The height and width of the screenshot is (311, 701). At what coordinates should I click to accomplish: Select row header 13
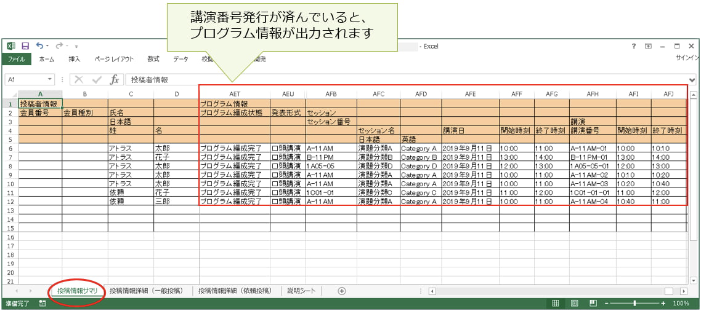tap(10, 210)
